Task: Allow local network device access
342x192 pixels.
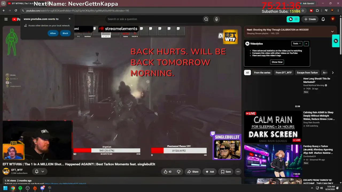Action: pyautogui.click(x=53, y=33)
